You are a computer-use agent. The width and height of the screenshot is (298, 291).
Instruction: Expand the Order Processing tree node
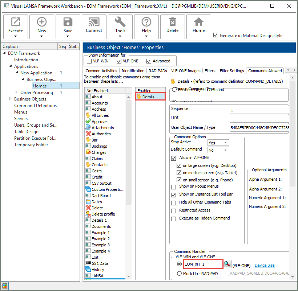(x=17, y=93)
